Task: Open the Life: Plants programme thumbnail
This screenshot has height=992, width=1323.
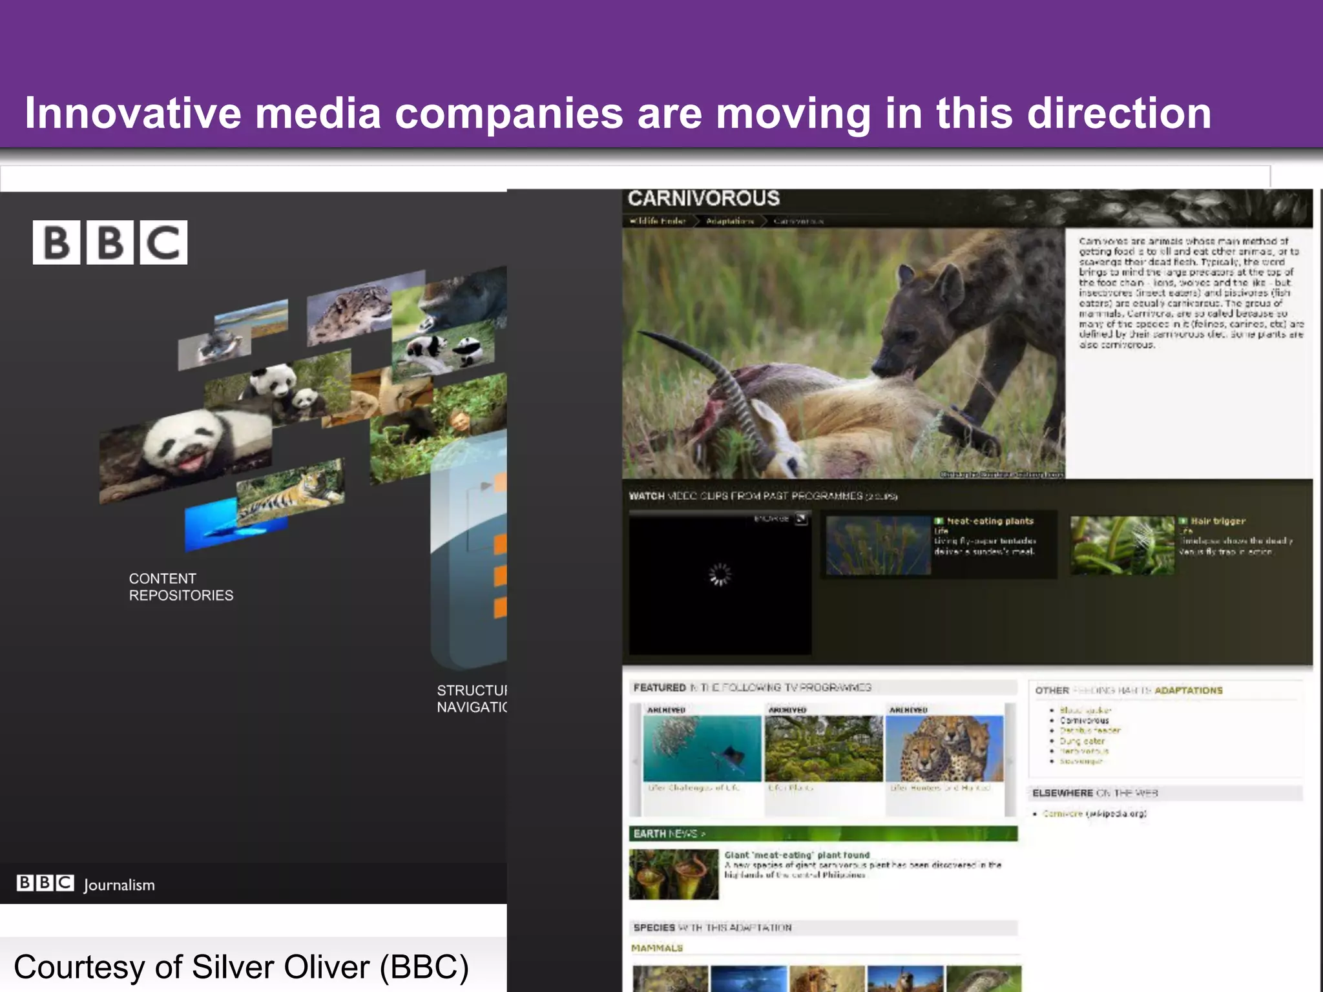Action: point(824,748)
